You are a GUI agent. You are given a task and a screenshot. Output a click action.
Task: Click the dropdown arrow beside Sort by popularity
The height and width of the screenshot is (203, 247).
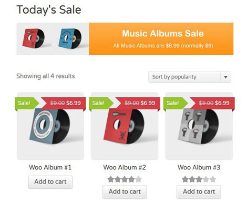pyautogui.click(x=225, y=77)
